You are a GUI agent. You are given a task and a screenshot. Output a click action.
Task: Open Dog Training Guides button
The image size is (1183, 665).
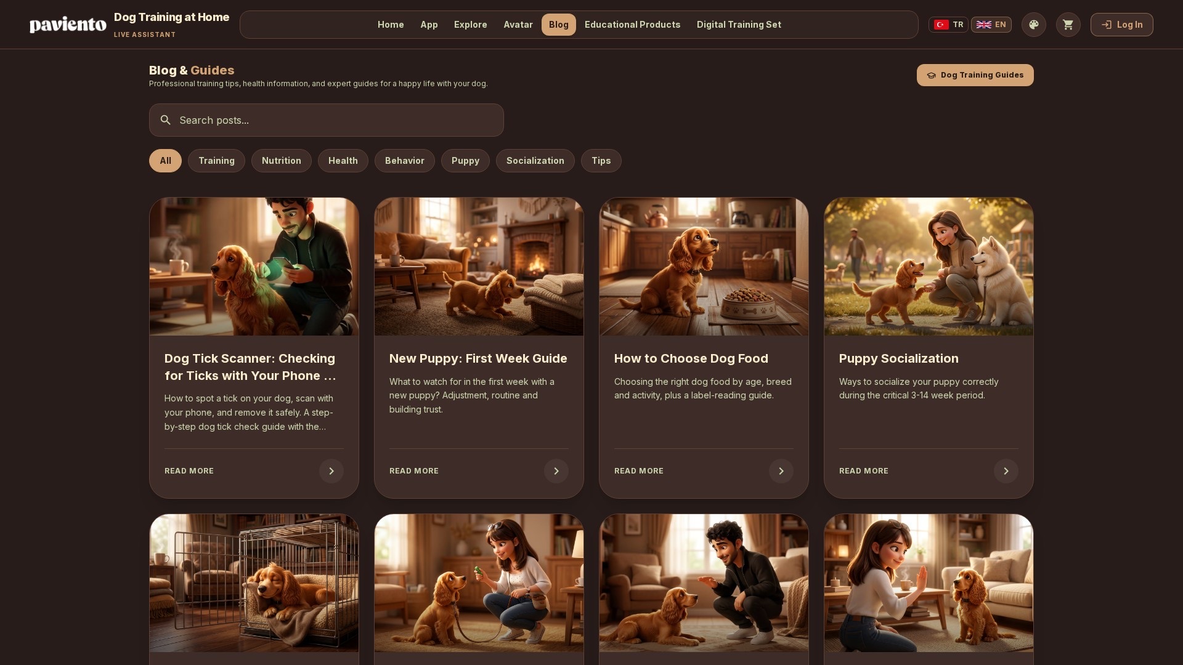click(975, 75)
